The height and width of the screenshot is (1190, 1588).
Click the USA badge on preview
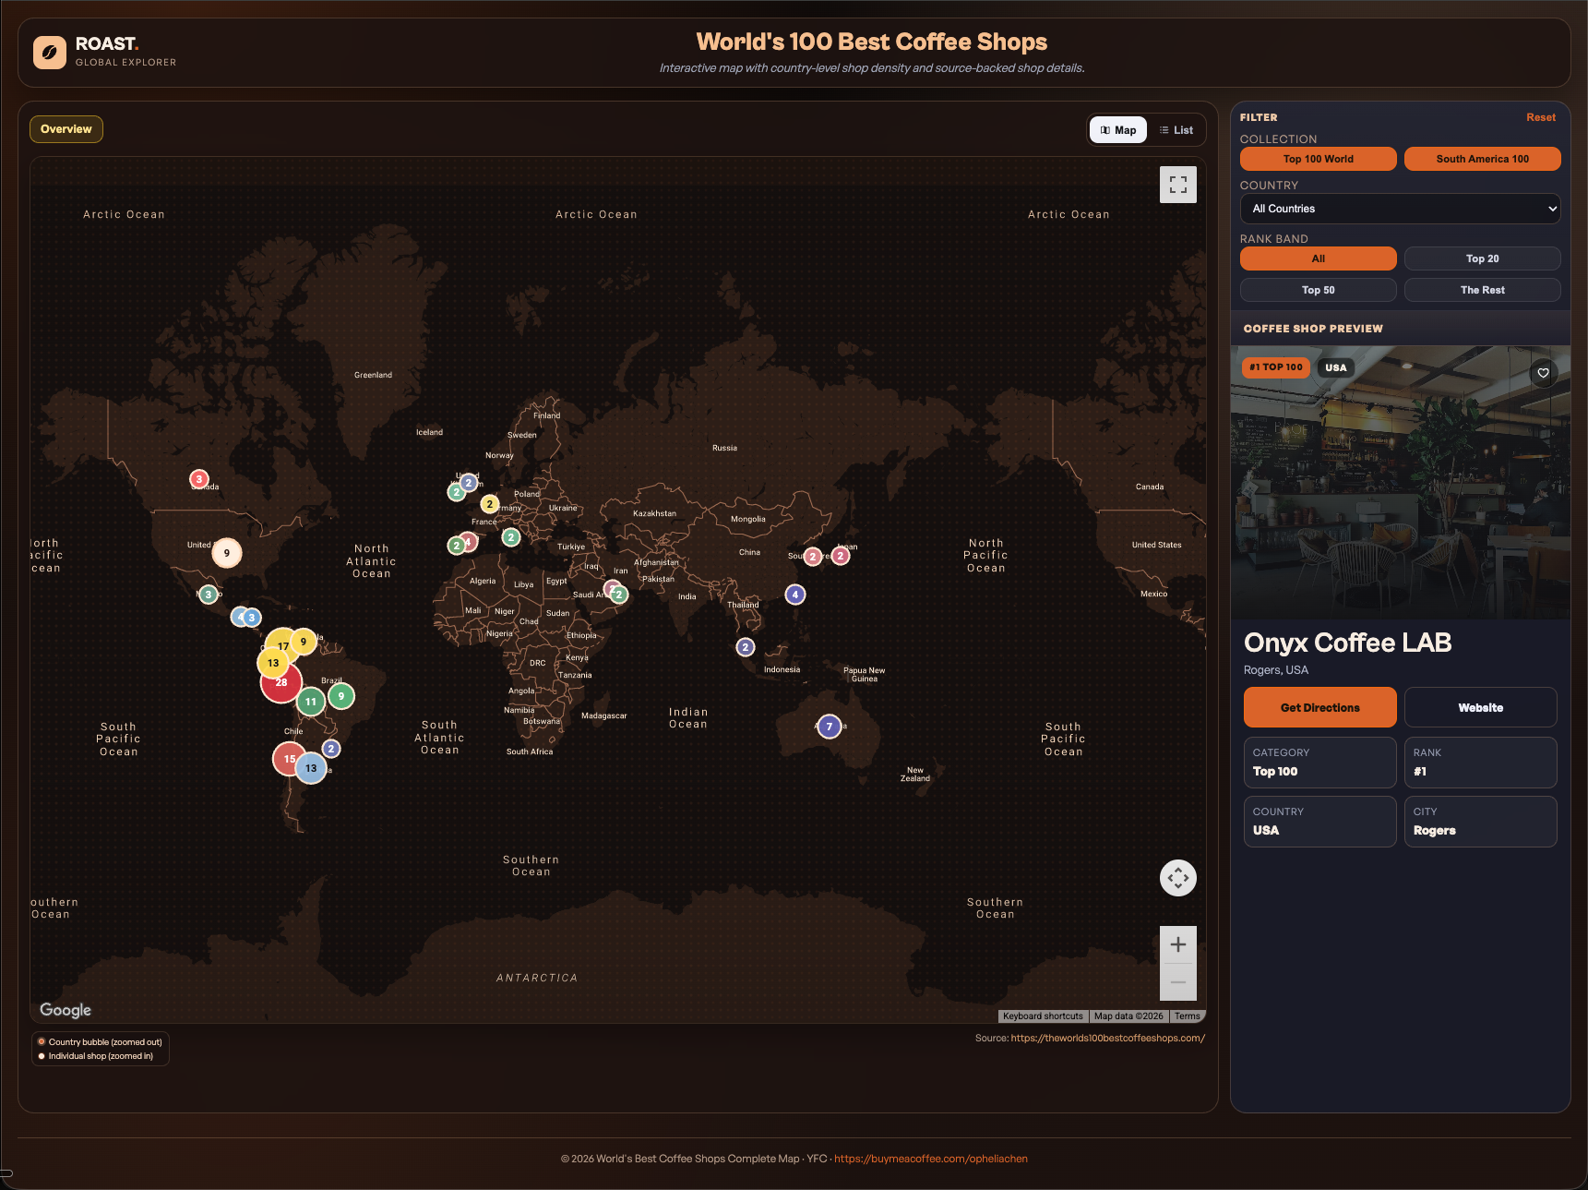pyautogui.click(x=1336, y=367)
